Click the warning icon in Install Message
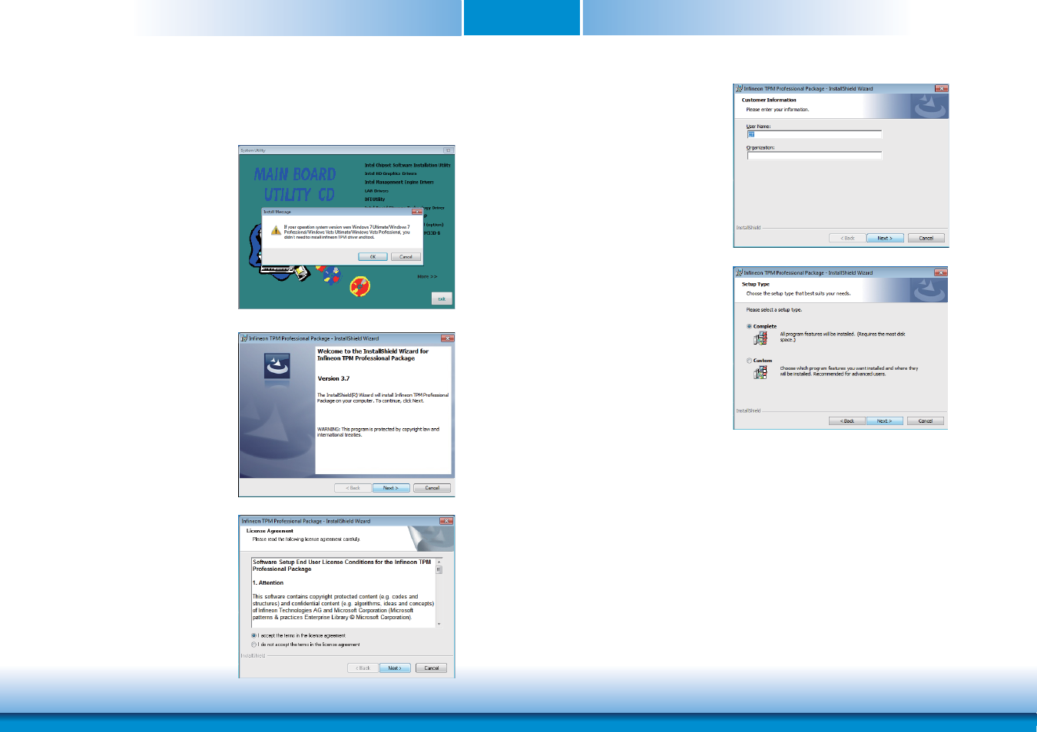The image size is (1037, 732). (x=276, y=231)
